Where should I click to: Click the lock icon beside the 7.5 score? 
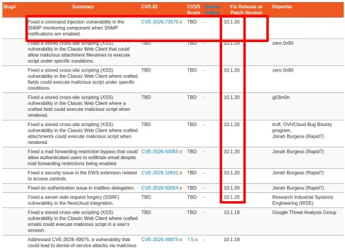tap(196, 240)
